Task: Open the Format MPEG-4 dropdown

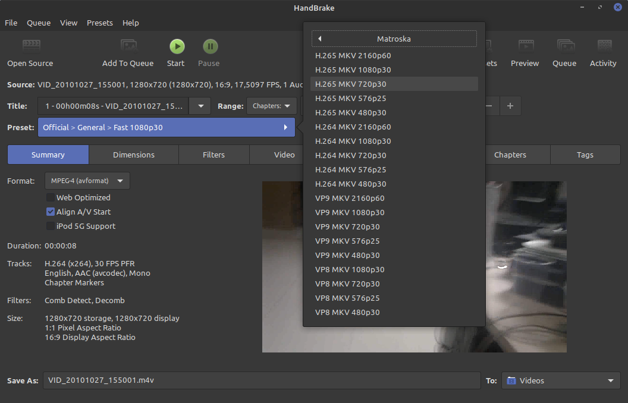Action: tap(87, 181)
